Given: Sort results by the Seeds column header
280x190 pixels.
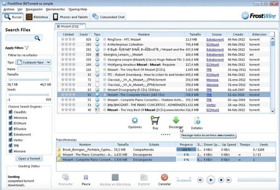Looking at the screenshot, I should 85,34.
